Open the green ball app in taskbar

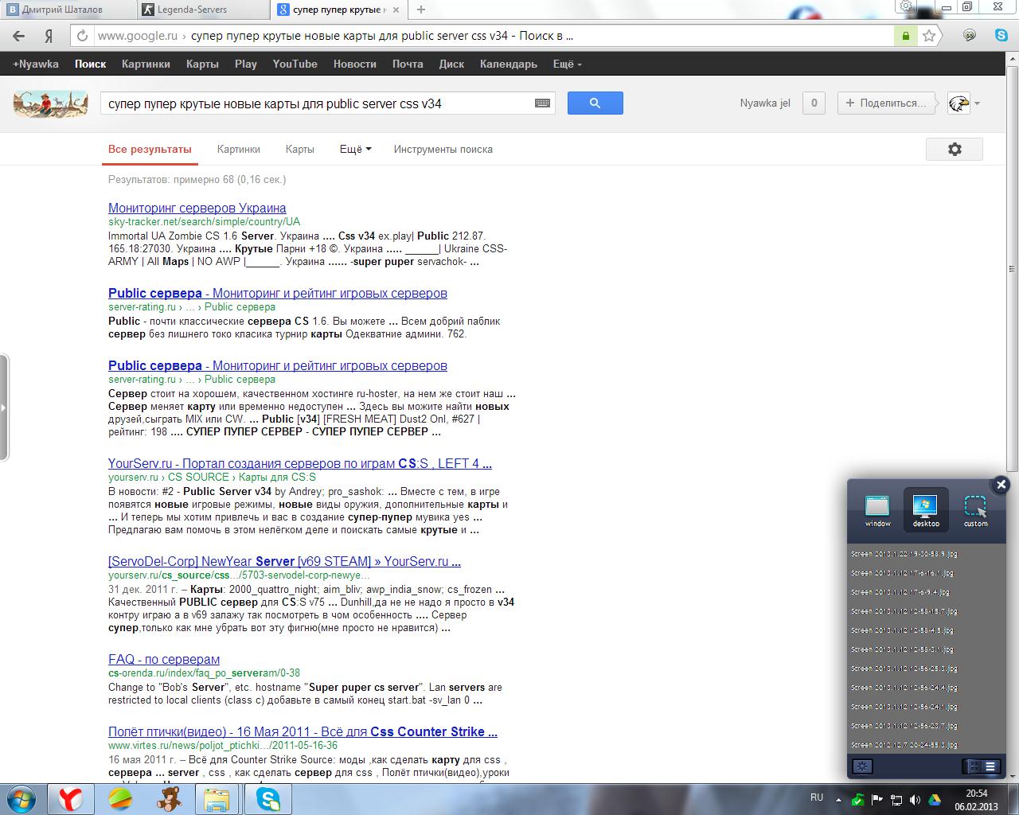pos(120,799)
